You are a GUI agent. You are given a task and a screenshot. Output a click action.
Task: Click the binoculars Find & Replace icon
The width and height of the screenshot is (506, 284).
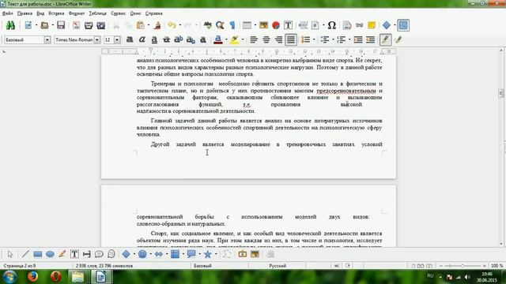tap(10, 25)
